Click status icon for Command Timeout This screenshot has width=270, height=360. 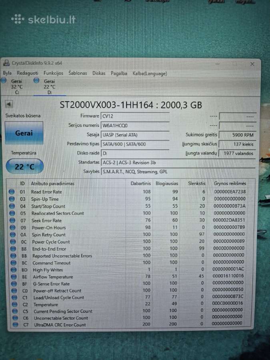pyautogui.click(x=14, y=263)
